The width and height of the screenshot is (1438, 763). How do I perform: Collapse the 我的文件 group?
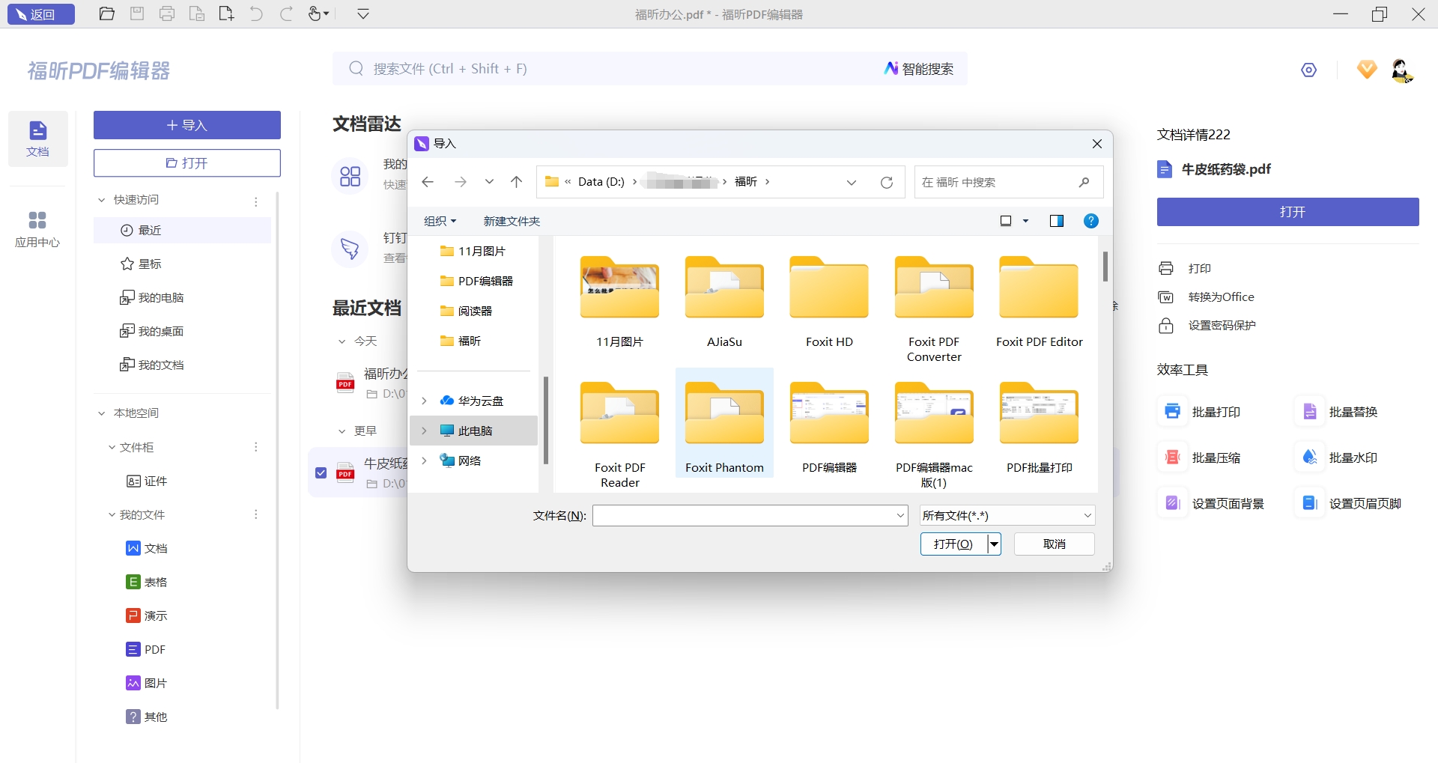coord(112,514)
